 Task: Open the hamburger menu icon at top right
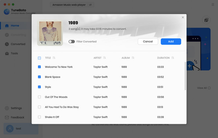[213, 5]
